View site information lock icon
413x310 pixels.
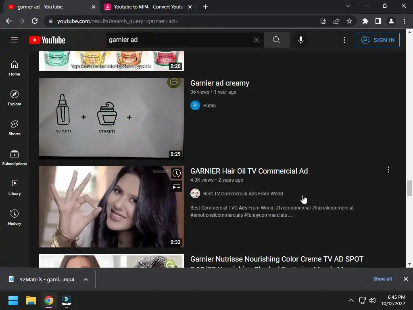[51, 21]
